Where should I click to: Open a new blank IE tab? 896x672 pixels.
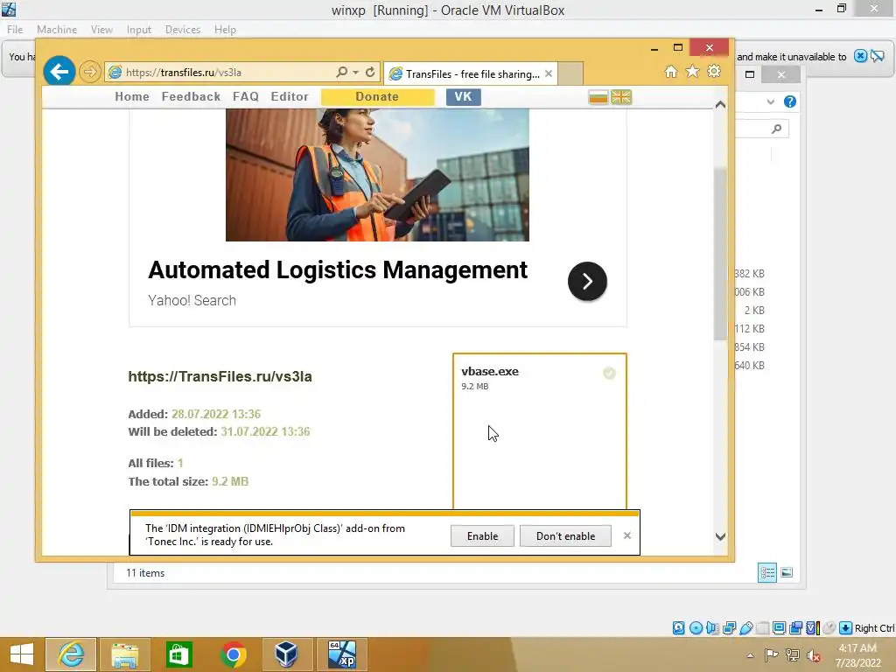570,73
